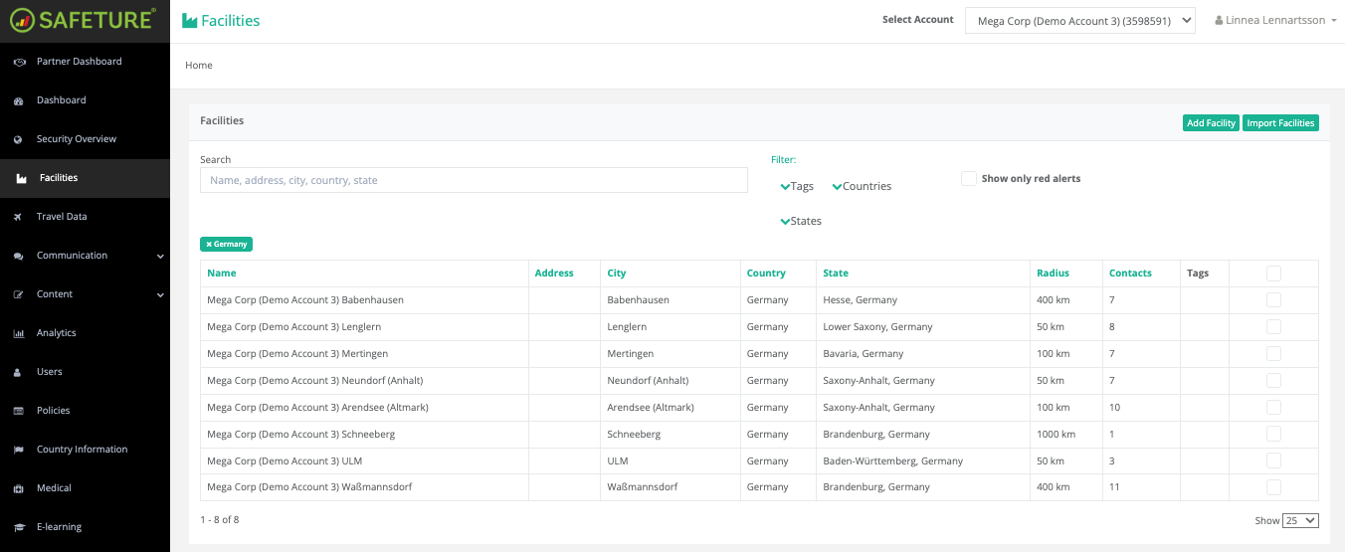The width and height of the screenshot is (1345, 552).
Task: Click the Country Information flag icon
Action: click(18, 450)
